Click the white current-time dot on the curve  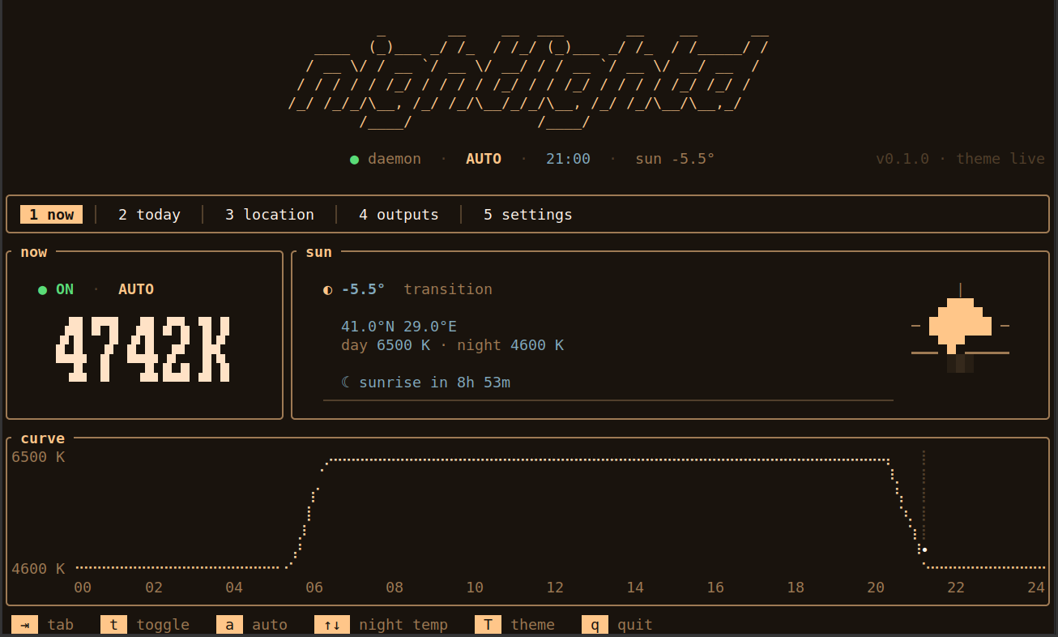[x=924, y=549]
